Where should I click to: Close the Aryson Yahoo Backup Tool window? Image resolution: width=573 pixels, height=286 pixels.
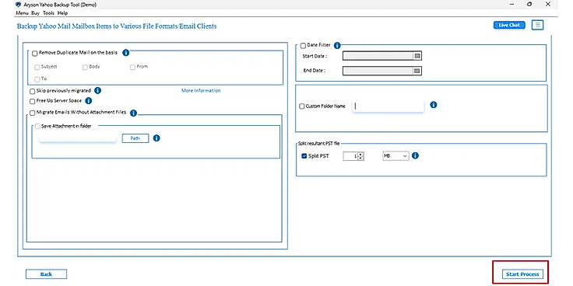547,5
